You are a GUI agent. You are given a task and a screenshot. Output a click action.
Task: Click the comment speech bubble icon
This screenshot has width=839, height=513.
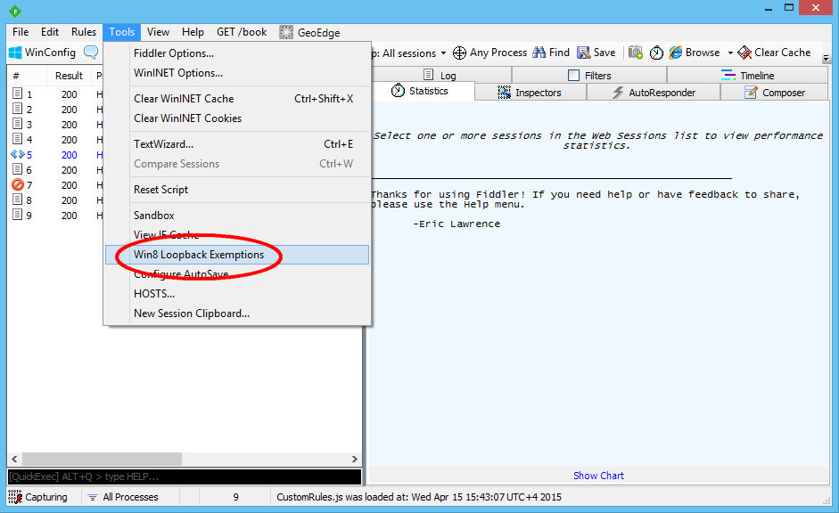coord(91,53)
